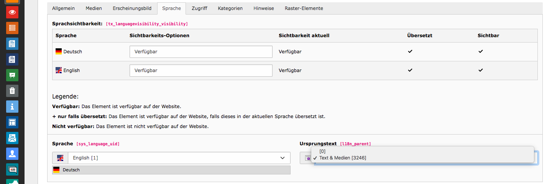Open the user person module icon
The height and width of the screenshot is (184, 552).
pos(12,154)
